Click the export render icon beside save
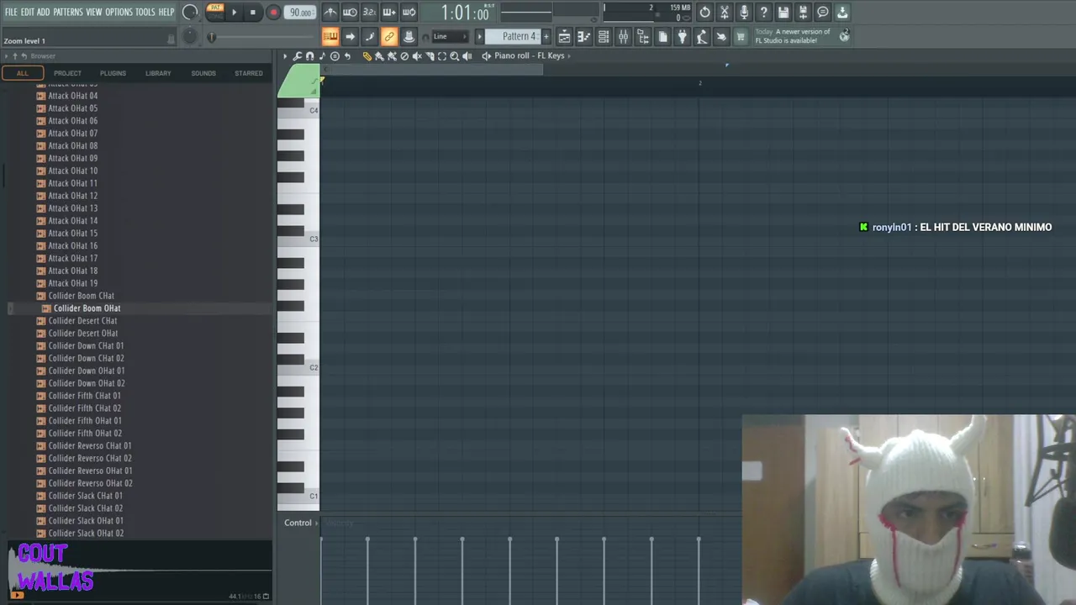Screen dimensions: 1076x605 (x=803, y=13)
